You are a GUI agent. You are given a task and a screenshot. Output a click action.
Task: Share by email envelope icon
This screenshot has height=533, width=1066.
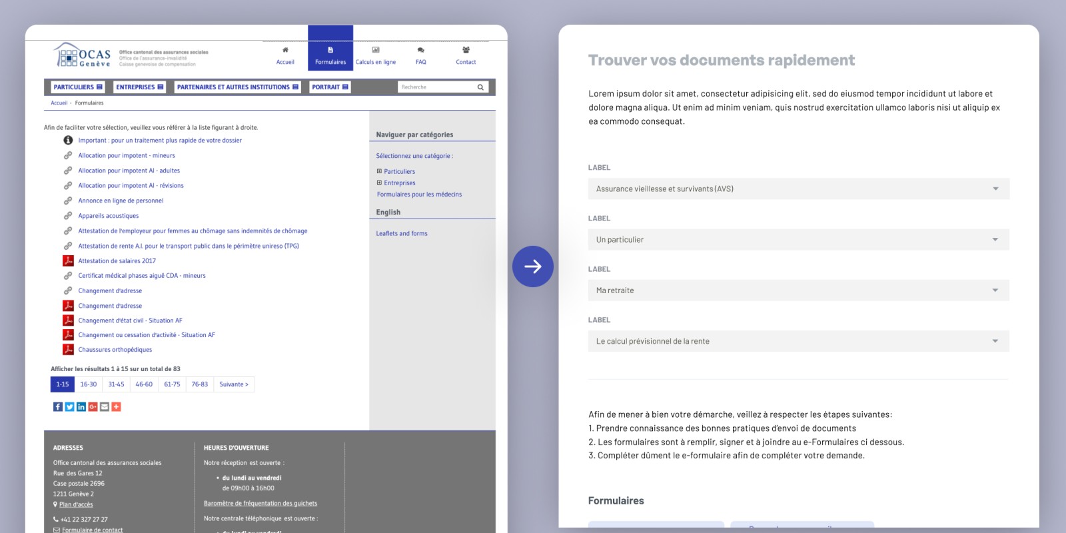pos(105,407)
